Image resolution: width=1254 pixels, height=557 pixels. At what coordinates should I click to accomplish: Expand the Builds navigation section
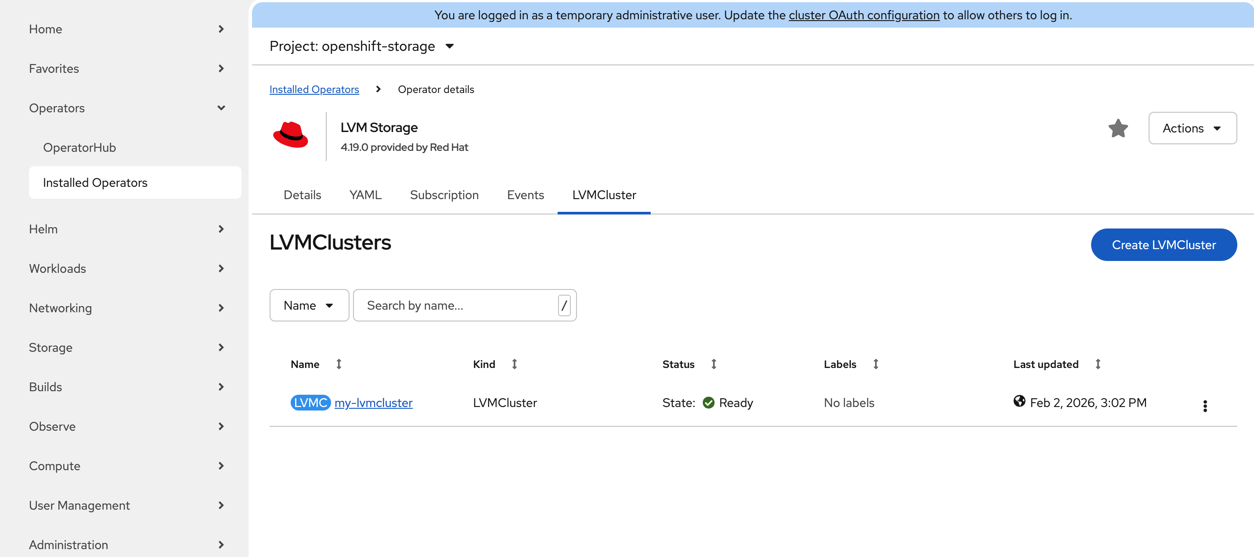(127, 387)
